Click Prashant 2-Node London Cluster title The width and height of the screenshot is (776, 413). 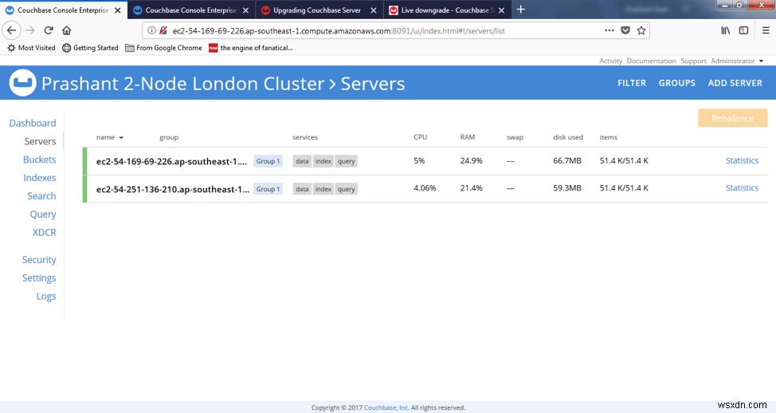click(182, 83)
